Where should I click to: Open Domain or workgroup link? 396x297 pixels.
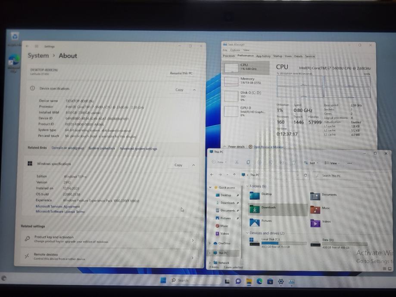(68, 148)
